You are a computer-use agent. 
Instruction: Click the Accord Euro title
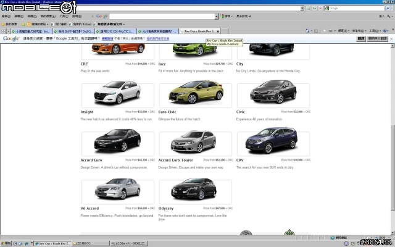[x=91, y=160]
